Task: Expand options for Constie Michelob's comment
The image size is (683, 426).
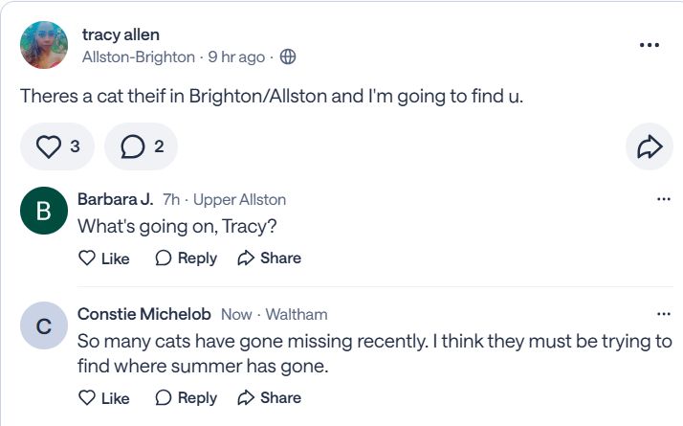Action: (x=664, y=314)
